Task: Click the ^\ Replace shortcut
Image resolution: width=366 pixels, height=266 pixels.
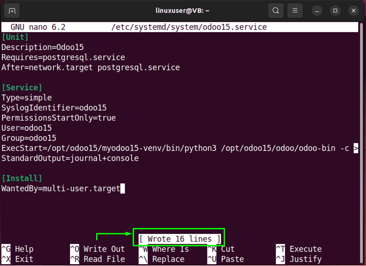Action: click(161, 259)
